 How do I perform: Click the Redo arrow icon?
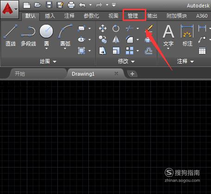click(x=99, y=5)
